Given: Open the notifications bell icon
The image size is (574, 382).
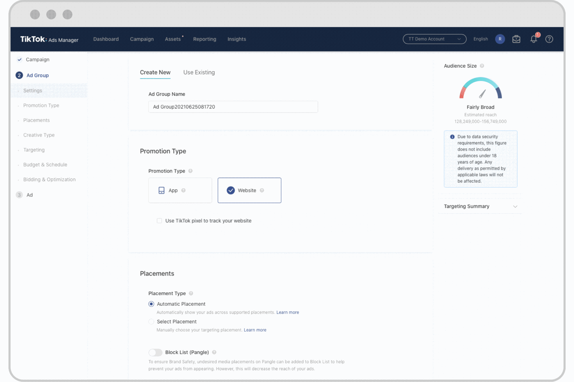Looking at the screenshot, I should (533, 39).
